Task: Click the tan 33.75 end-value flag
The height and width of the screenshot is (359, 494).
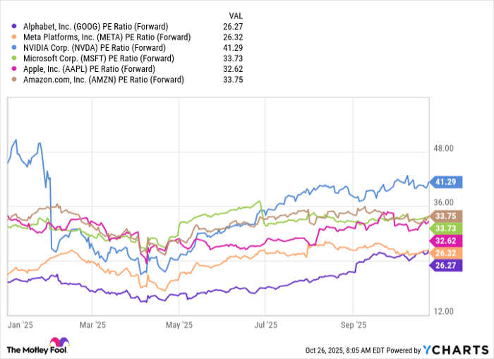Action: (x=447, y=216)
